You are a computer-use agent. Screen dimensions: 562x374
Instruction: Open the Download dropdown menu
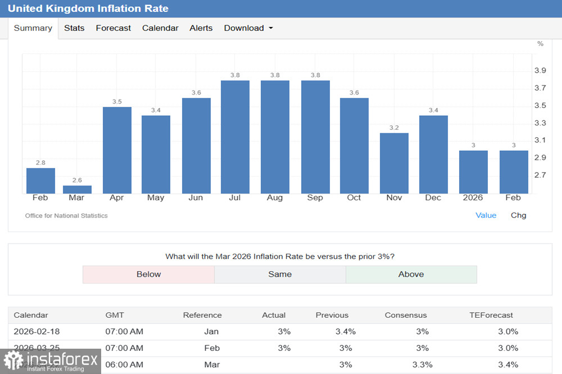(248, 28)
